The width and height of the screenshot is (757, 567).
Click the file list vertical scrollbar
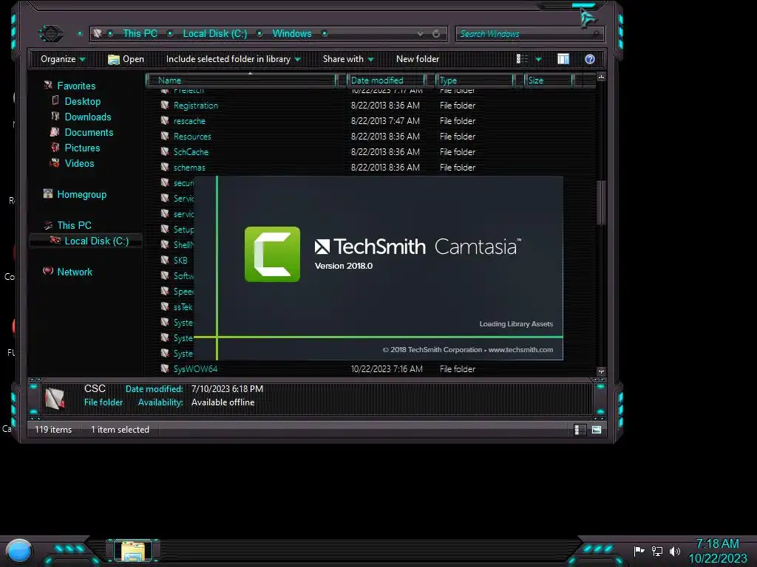coord(600,202)
